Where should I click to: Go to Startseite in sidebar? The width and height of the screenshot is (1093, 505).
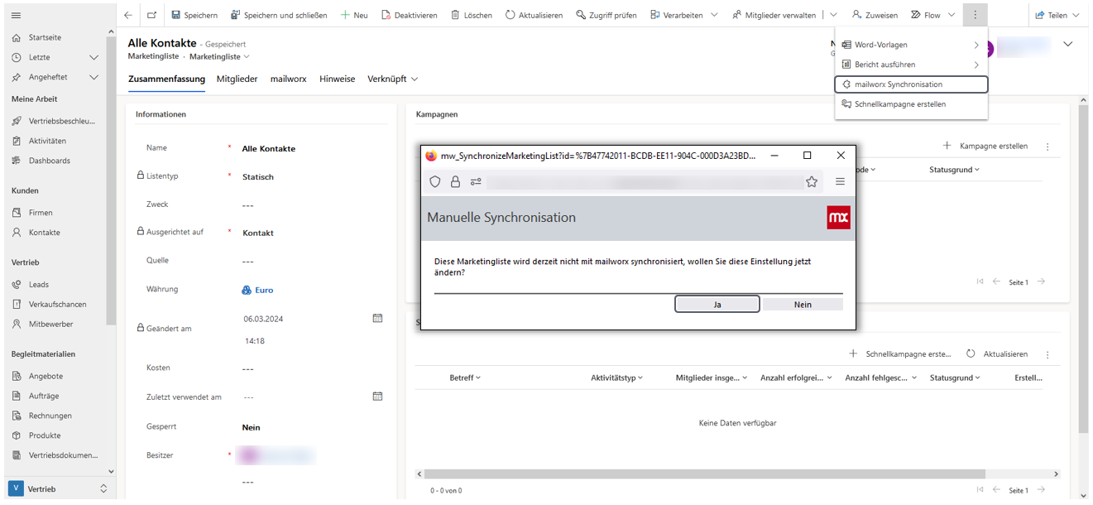[45, 37]
